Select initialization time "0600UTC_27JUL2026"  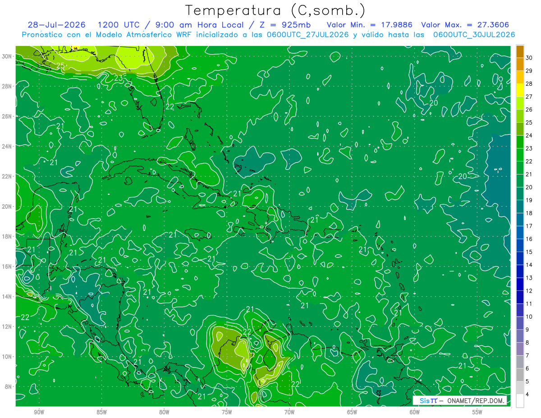coord(307,35)
